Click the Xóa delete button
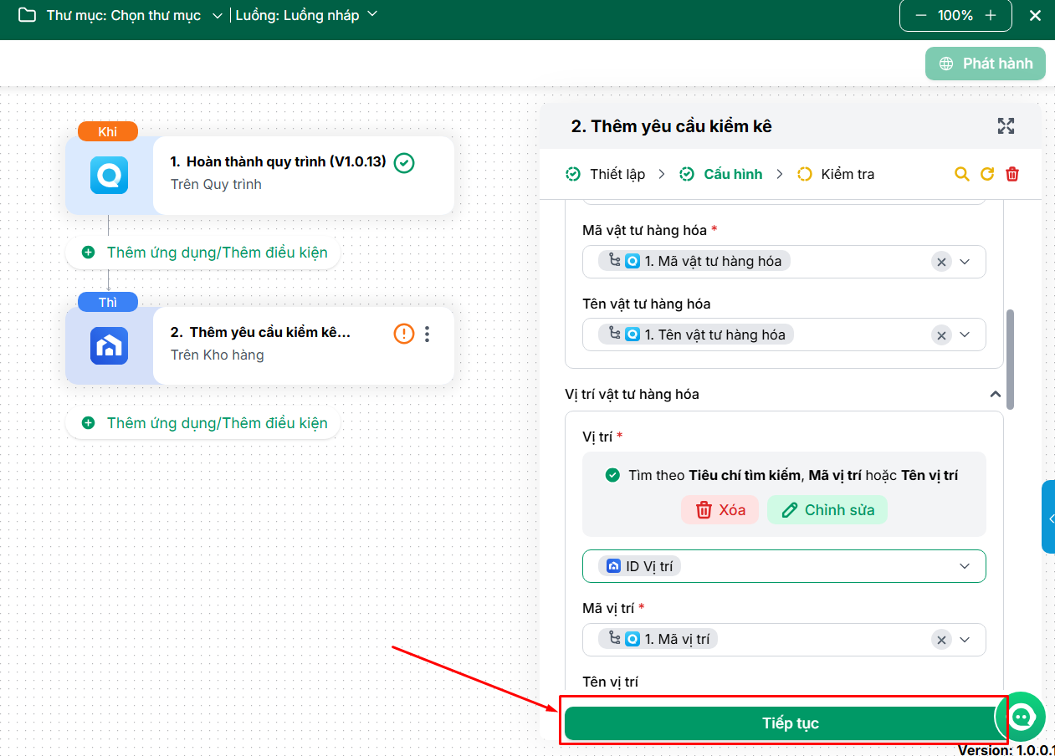Viewport: 1055px width, 756px height. (720, 510)
